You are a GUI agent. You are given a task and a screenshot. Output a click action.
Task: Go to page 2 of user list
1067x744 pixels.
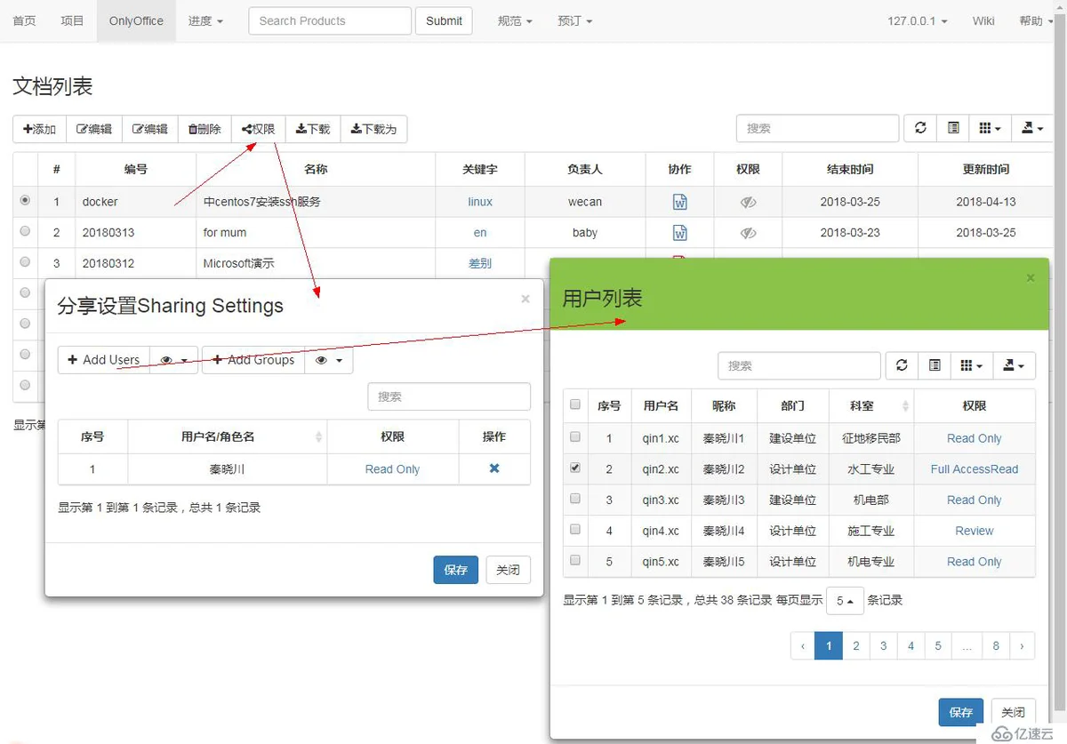(856, 646)
